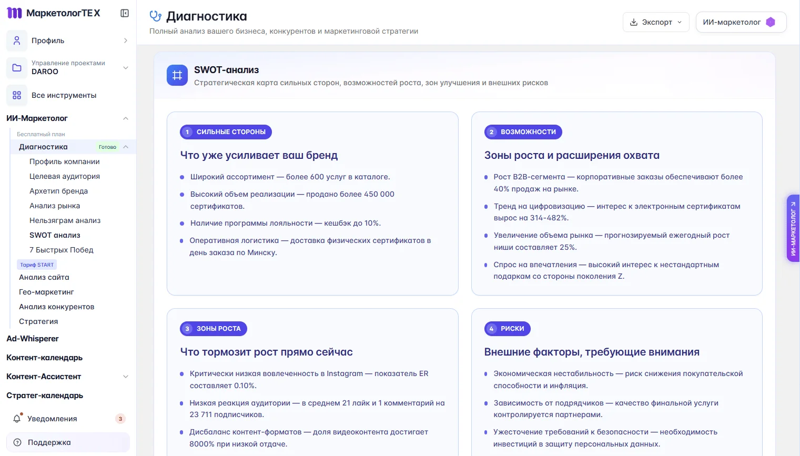
Task: Click the Поддержка question mark icon
Action: click(16, 442)
